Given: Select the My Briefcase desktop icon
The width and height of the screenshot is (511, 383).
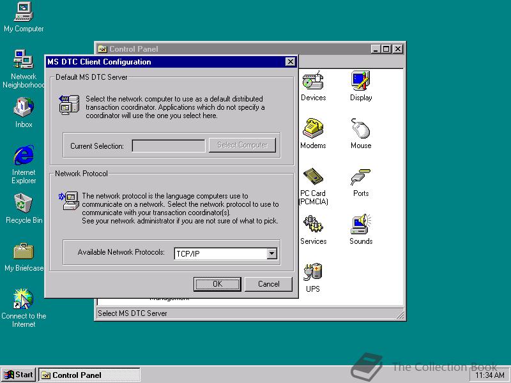Looking at the screenshot, I should 24,257.
